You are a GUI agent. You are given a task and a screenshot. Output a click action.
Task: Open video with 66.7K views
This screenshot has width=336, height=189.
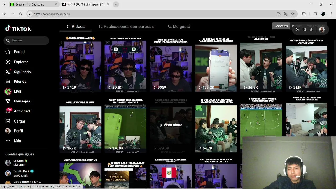pyautogui.click(x=216, y=125)
